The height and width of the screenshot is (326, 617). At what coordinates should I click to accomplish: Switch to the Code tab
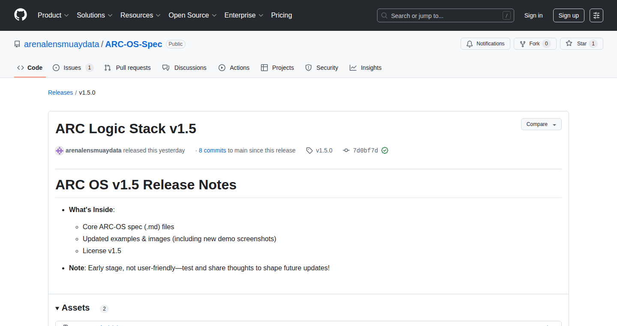pos(30,68)
